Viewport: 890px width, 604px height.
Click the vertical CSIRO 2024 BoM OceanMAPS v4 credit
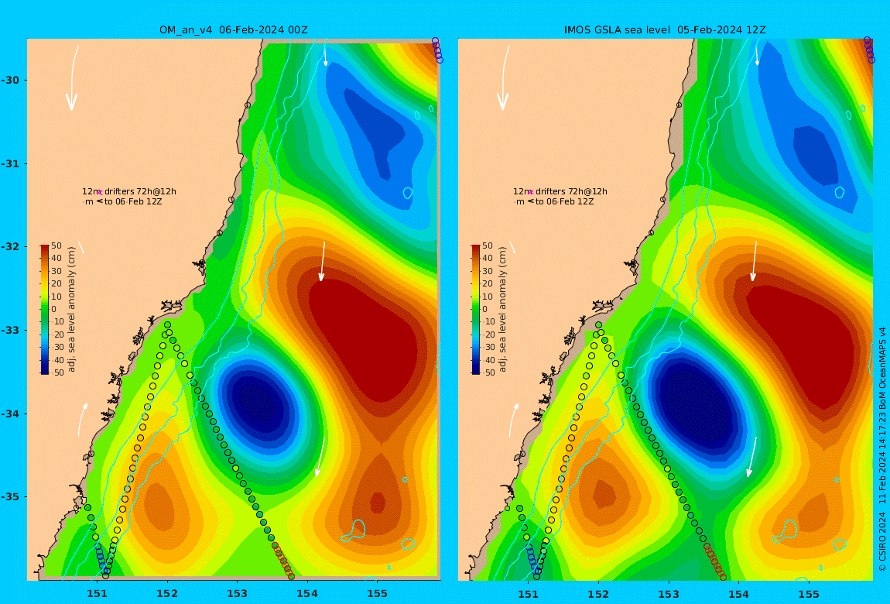pos(882,448)
